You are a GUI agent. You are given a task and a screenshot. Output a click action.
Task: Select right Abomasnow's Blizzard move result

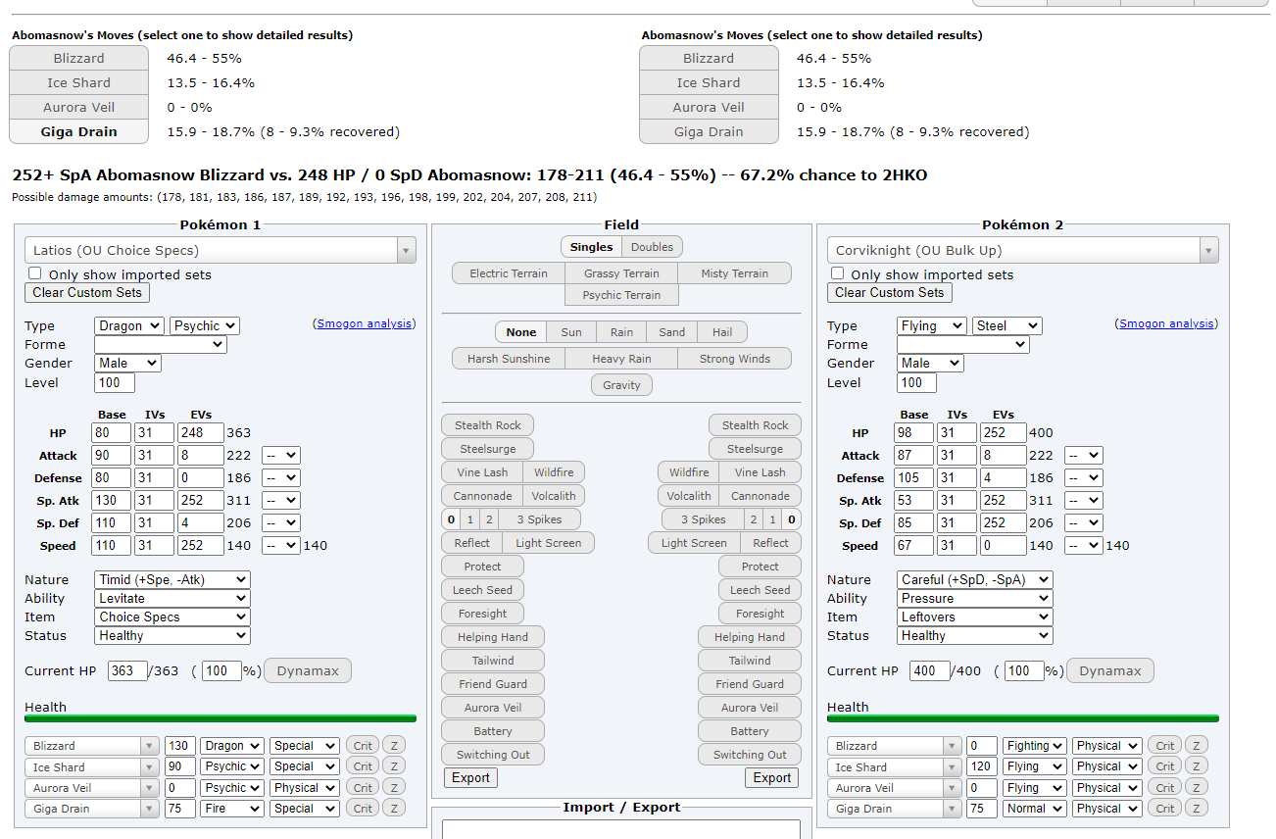pos(709,58)
